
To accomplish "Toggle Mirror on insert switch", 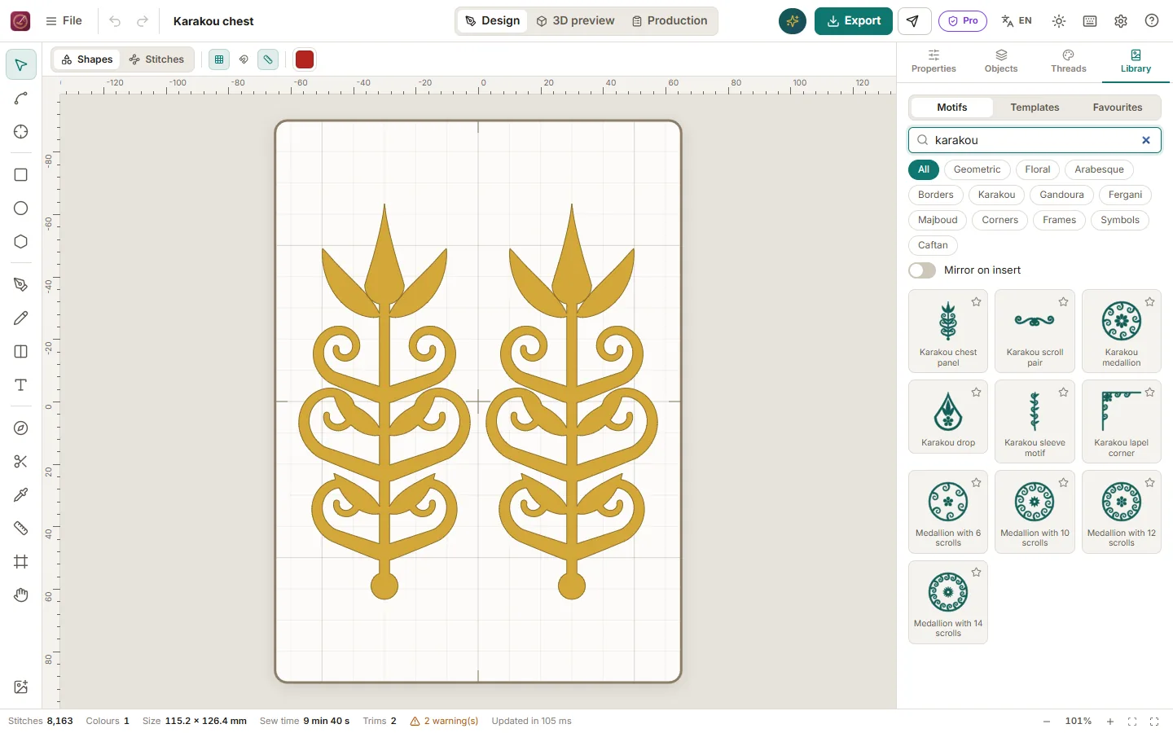I will [922, 270].
